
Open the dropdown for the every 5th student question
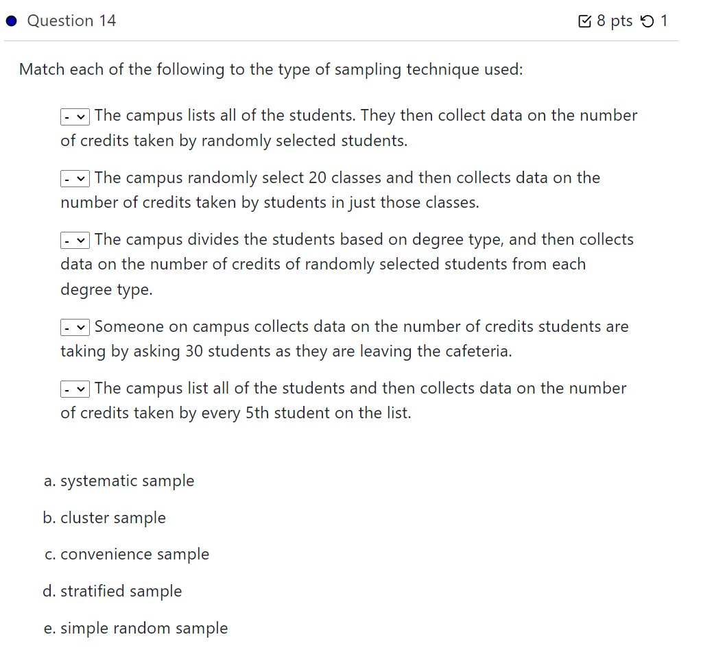74,389
